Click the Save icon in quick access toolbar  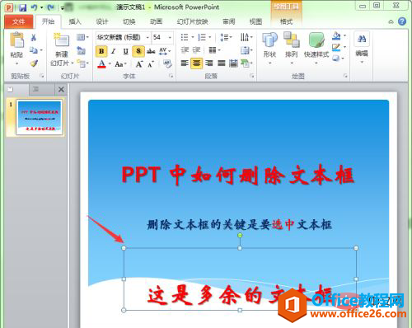(22, 7)
